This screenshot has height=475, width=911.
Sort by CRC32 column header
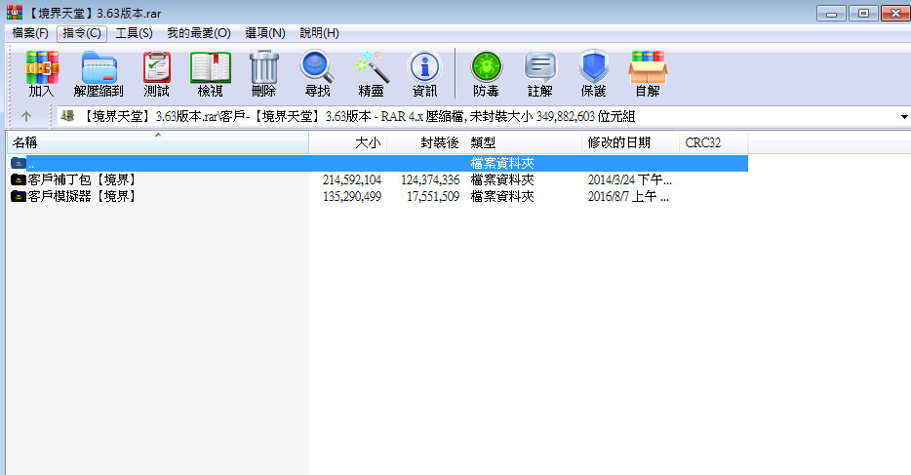point(713,142)
